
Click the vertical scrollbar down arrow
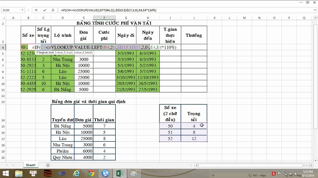[315, 161]
